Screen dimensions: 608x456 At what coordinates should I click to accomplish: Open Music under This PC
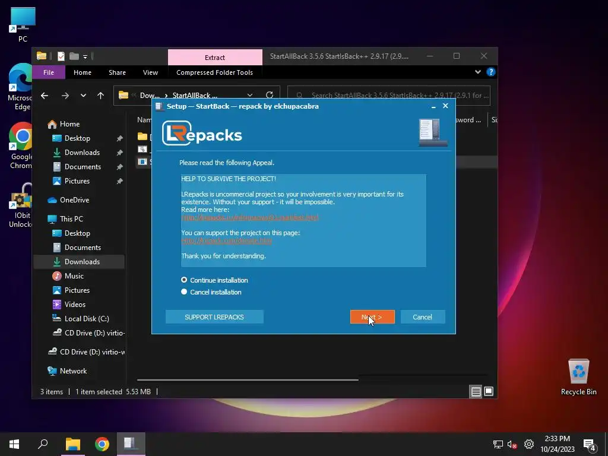[74, 276]
